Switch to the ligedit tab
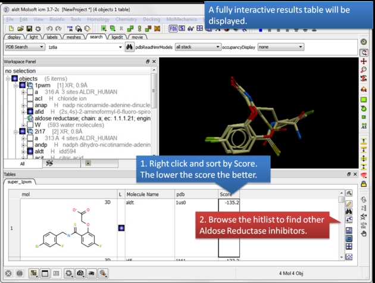The height and width of the screenshot is (283, 375). coord(117,37)
